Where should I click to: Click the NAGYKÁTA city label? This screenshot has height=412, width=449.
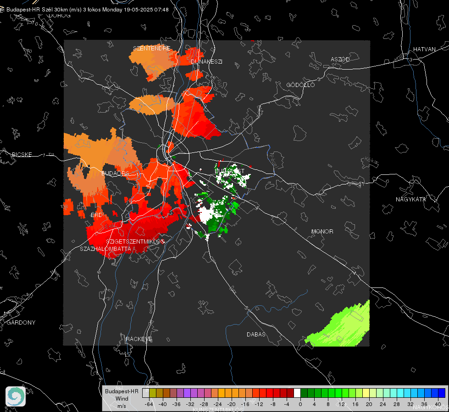click(410, 199)
